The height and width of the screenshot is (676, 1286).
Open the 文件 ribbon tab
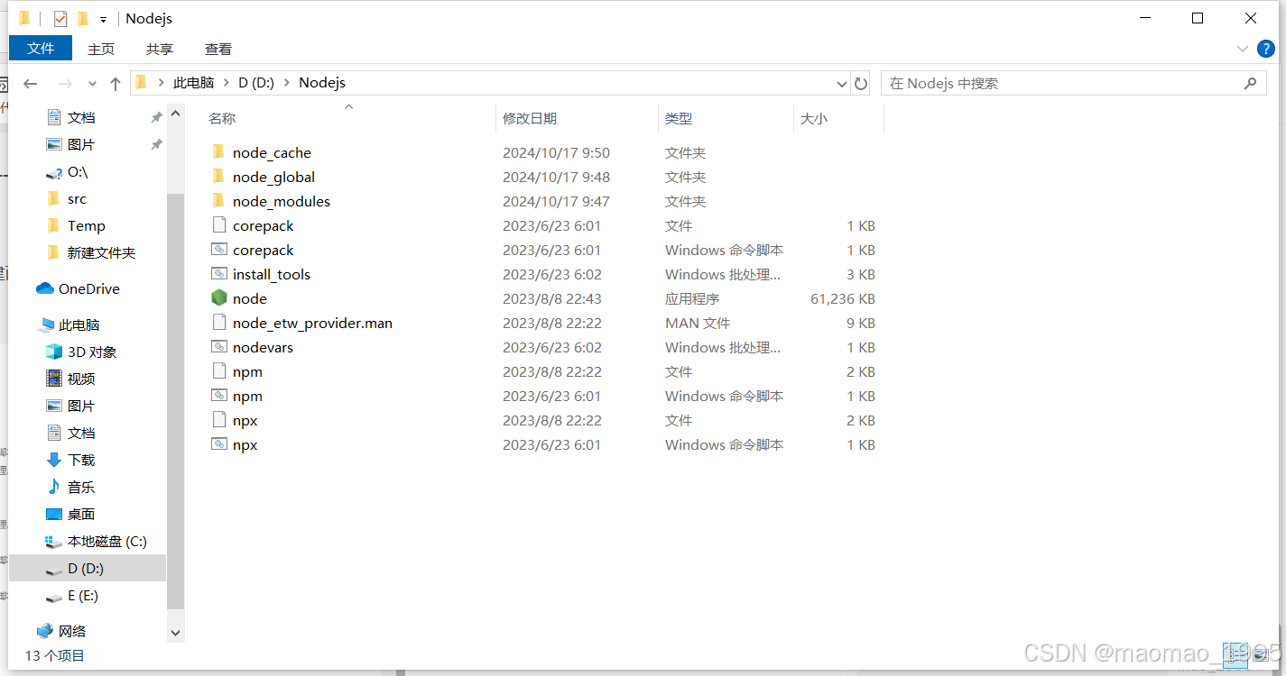[x=41, y=49]
